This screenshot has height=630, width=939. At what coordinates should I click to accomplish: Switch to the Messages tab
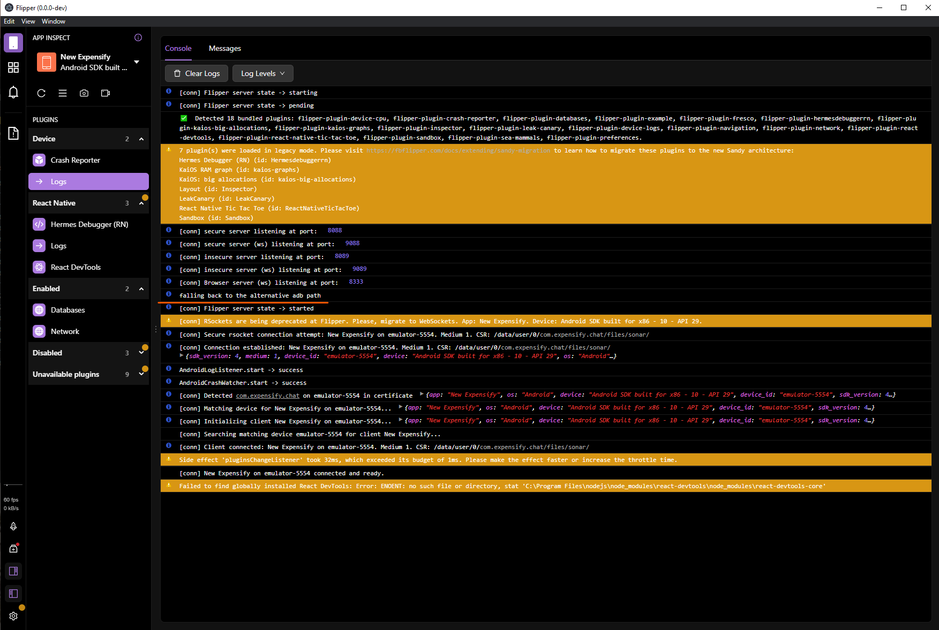(225, 48)
